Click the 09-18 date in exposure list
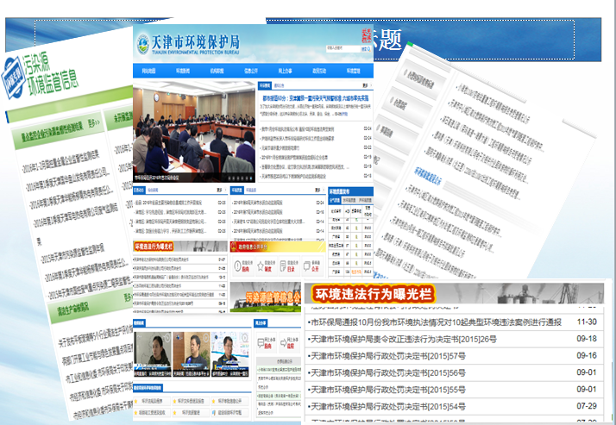The width and height of the screenshot is (616, 425). tap(587, 339)
